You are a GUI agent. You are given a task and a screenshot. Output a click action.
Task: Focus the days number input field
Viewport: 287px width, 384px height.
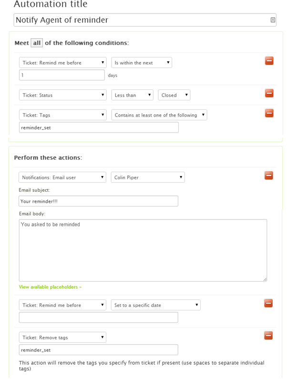pyautogui.click(x=61, y=75)
